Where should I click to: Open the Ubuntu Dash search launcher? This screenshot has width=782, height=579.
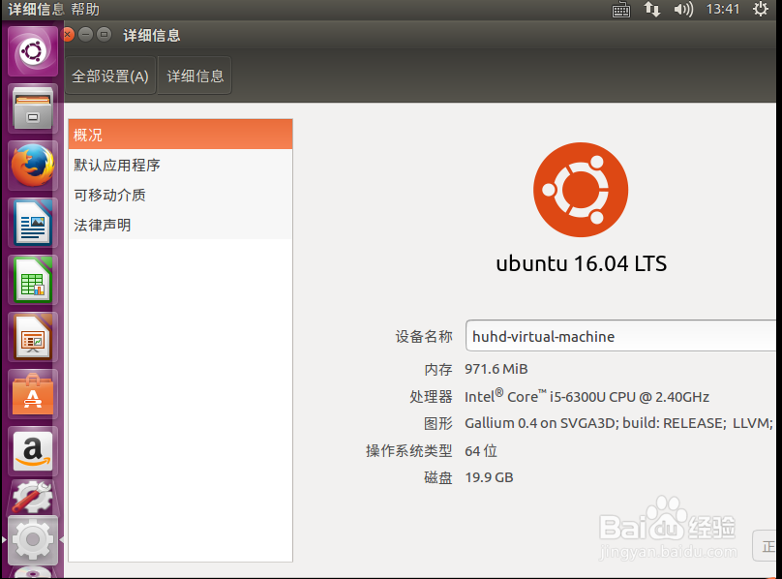[x=33, y=51]
